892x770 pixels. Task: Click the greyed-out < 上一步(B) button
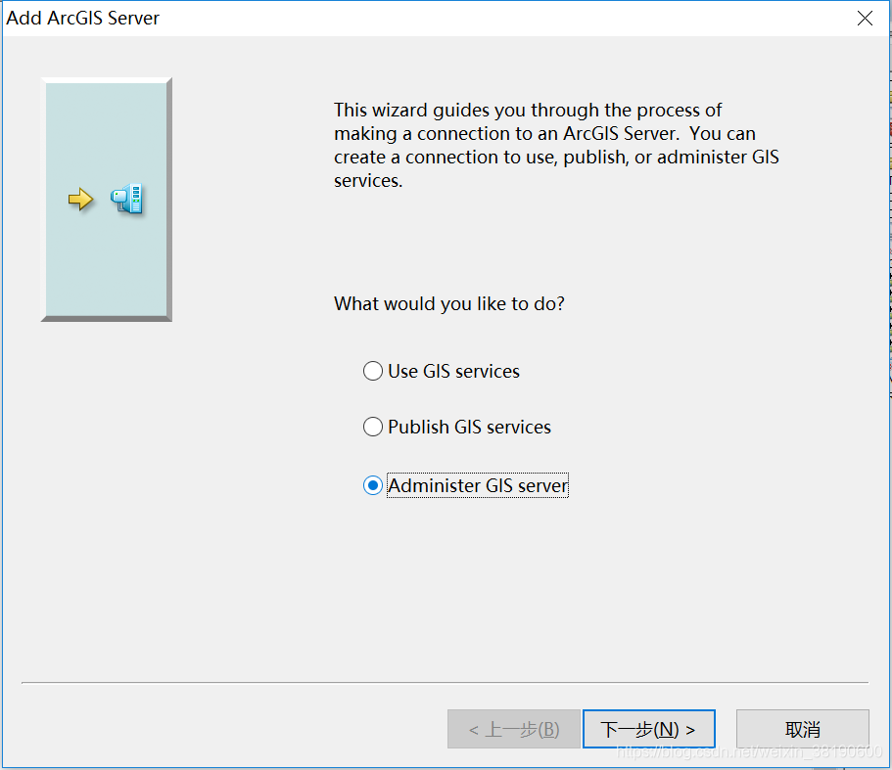point(513,730)
